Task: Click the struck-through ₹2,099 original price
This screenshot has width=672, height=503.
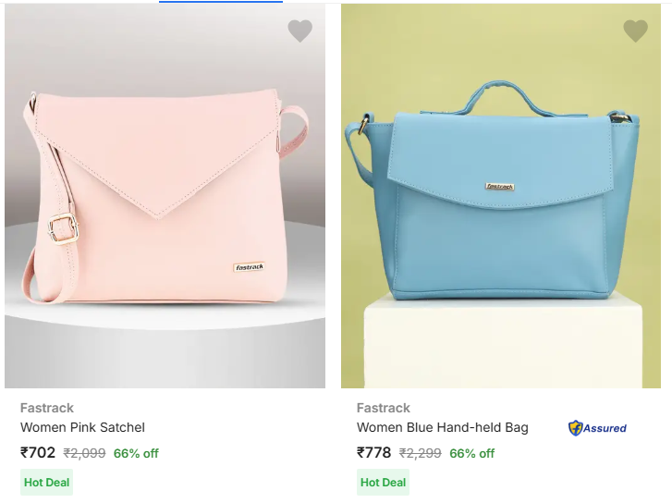Action: (84, 454)
